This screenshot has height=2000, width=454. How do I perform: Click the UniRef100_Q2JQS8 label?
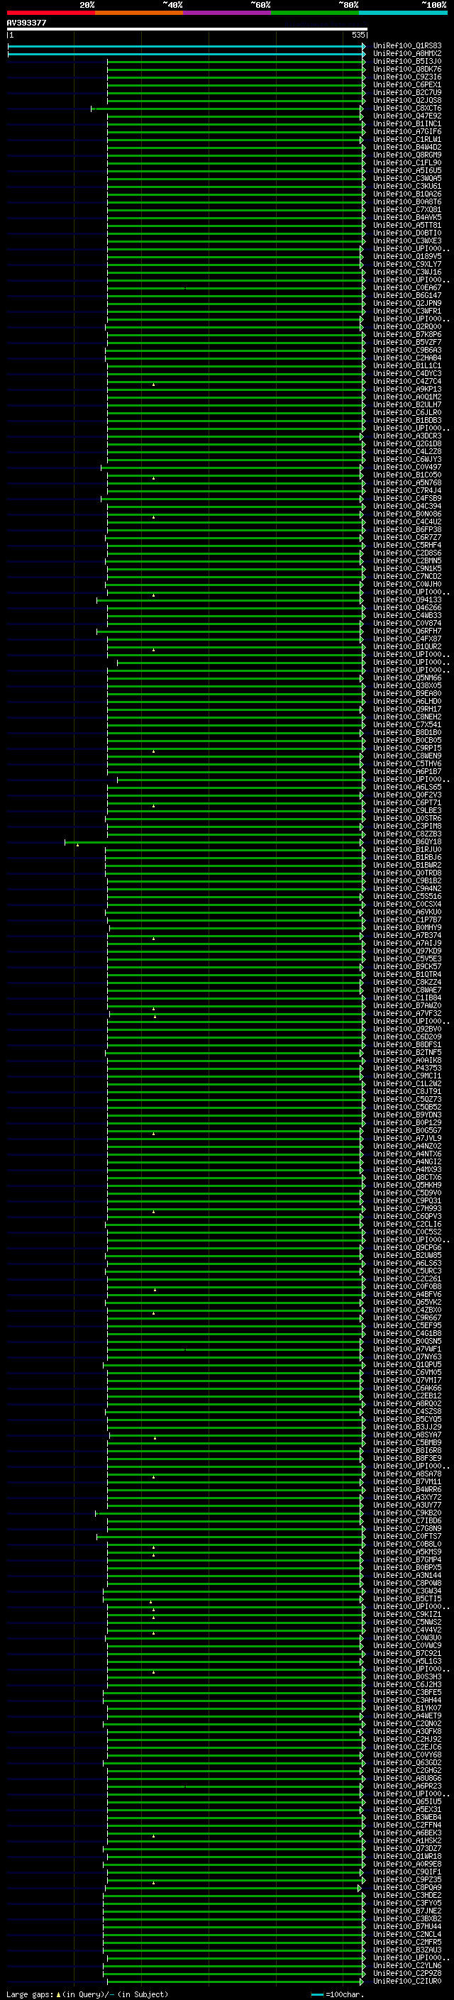coord(406,100)
